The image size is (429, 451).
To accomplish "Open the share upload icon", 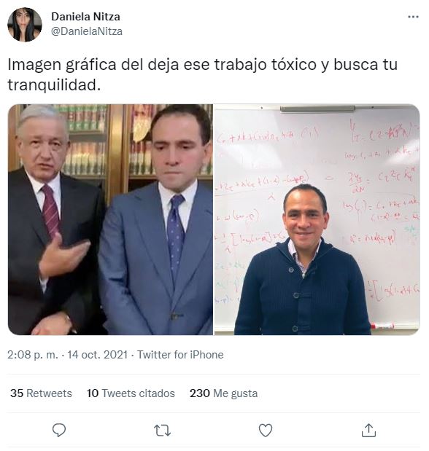I will [368, 431].
